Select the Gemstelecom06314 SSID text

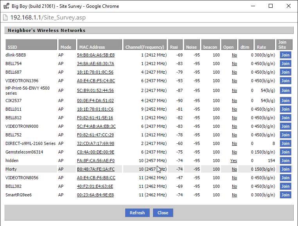click(x=24, y=152)
